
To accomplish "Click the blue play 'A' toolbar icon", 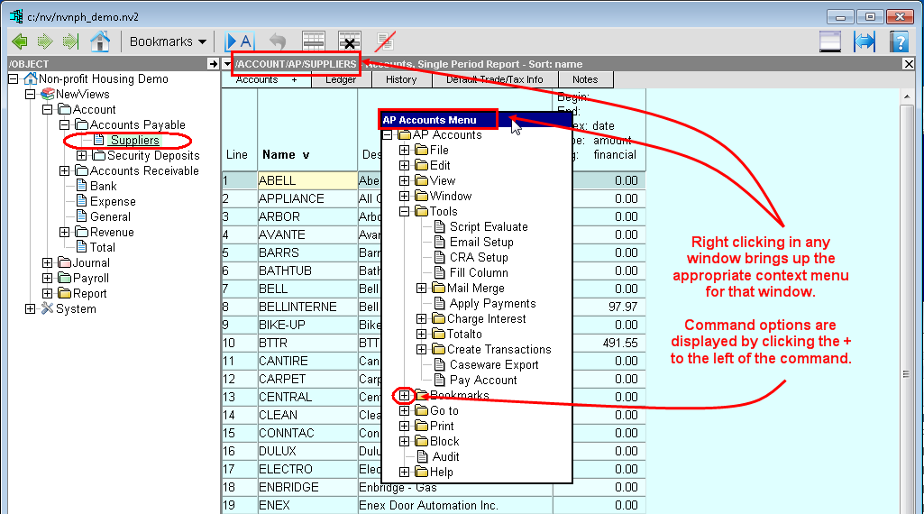I will 239,41.
